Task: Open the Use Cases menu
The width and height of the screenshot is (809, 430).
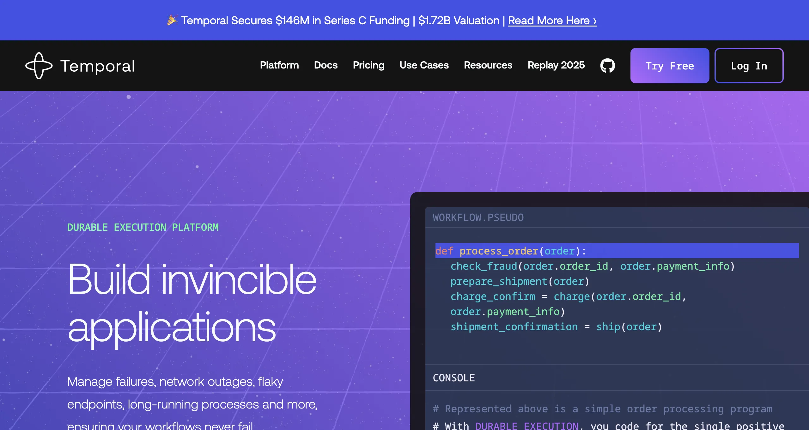Action: point(424,65)
